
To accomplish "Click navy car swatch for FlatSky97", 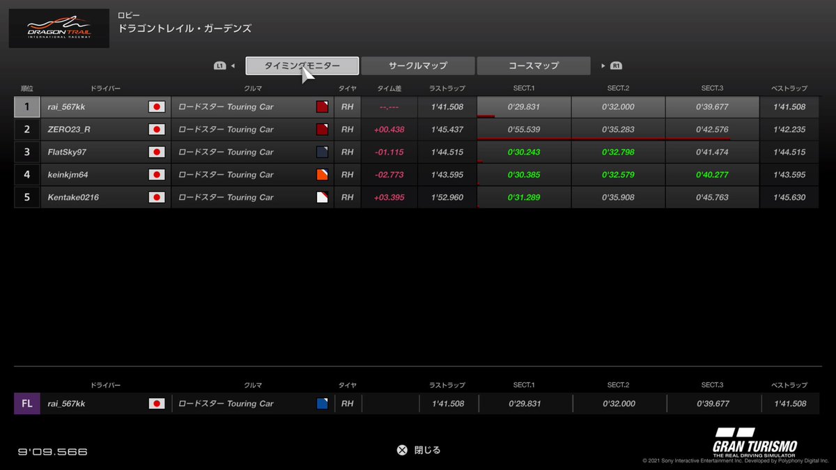I will point(322,152).
